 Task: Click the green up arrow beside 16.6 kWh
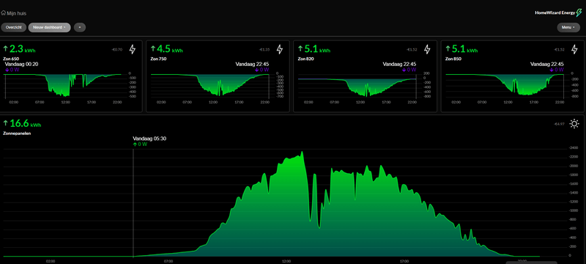tap(6, 123)
